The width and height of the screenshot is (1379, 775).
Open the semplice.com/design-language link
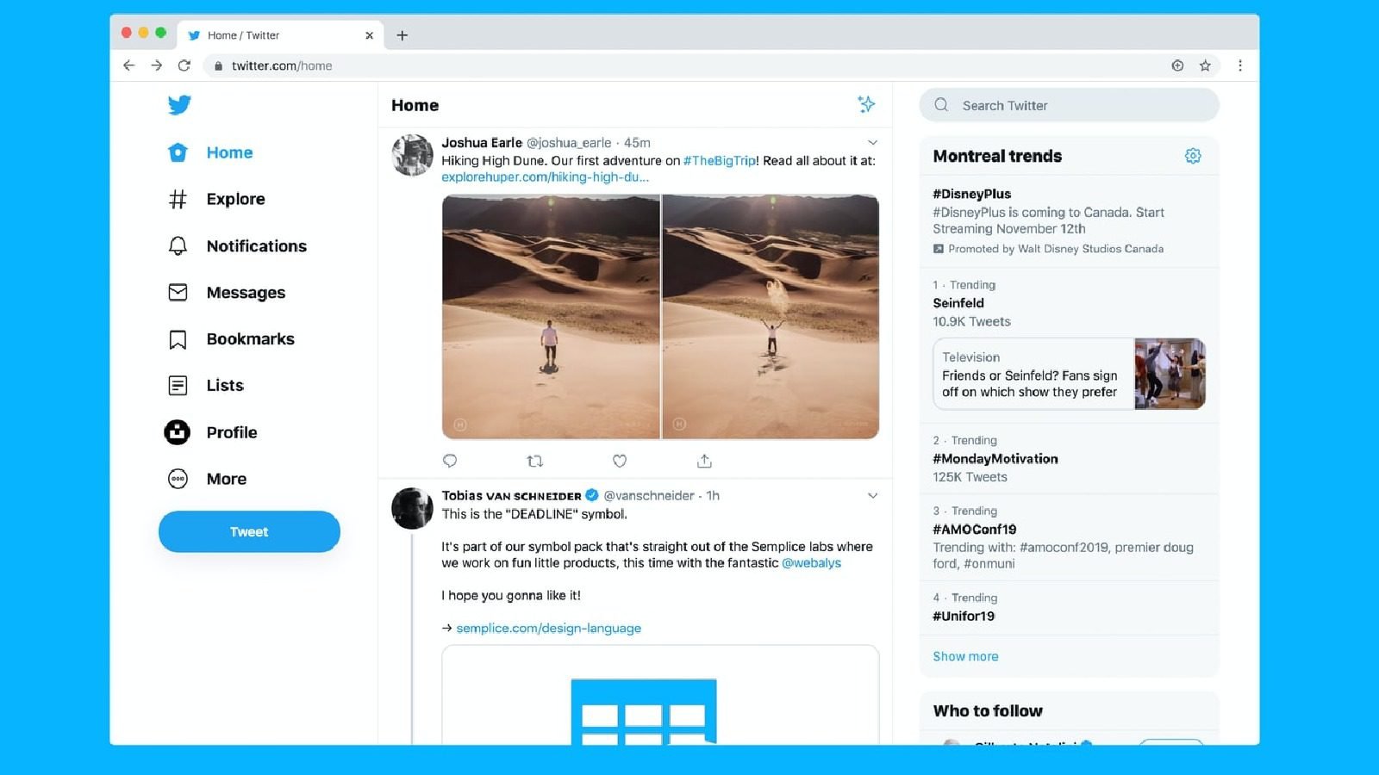click(x=548, y=628)
